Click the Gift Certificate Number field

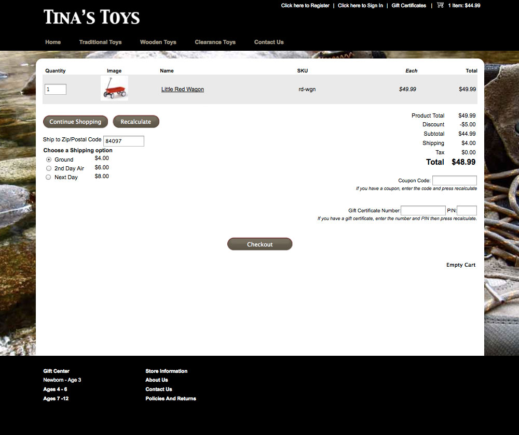422,210
